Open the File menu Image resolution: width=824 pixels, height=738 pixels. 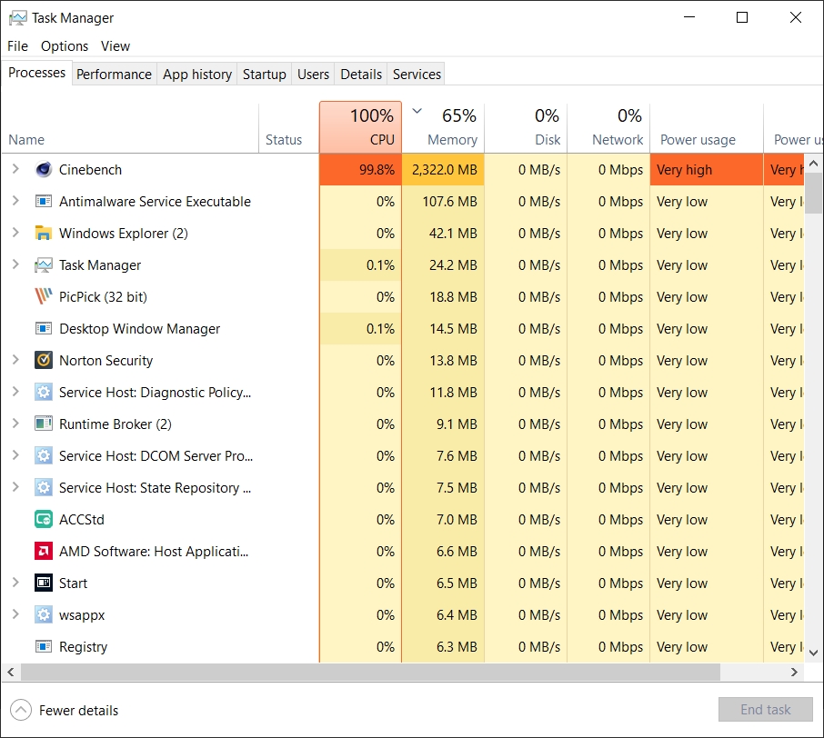[17, 46]
